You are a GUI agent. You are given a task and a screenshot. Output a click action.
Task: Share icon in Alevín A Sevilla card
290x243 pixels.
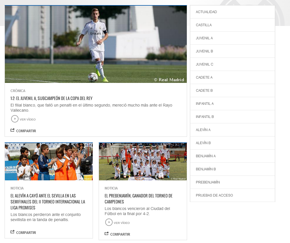point(12,232)
